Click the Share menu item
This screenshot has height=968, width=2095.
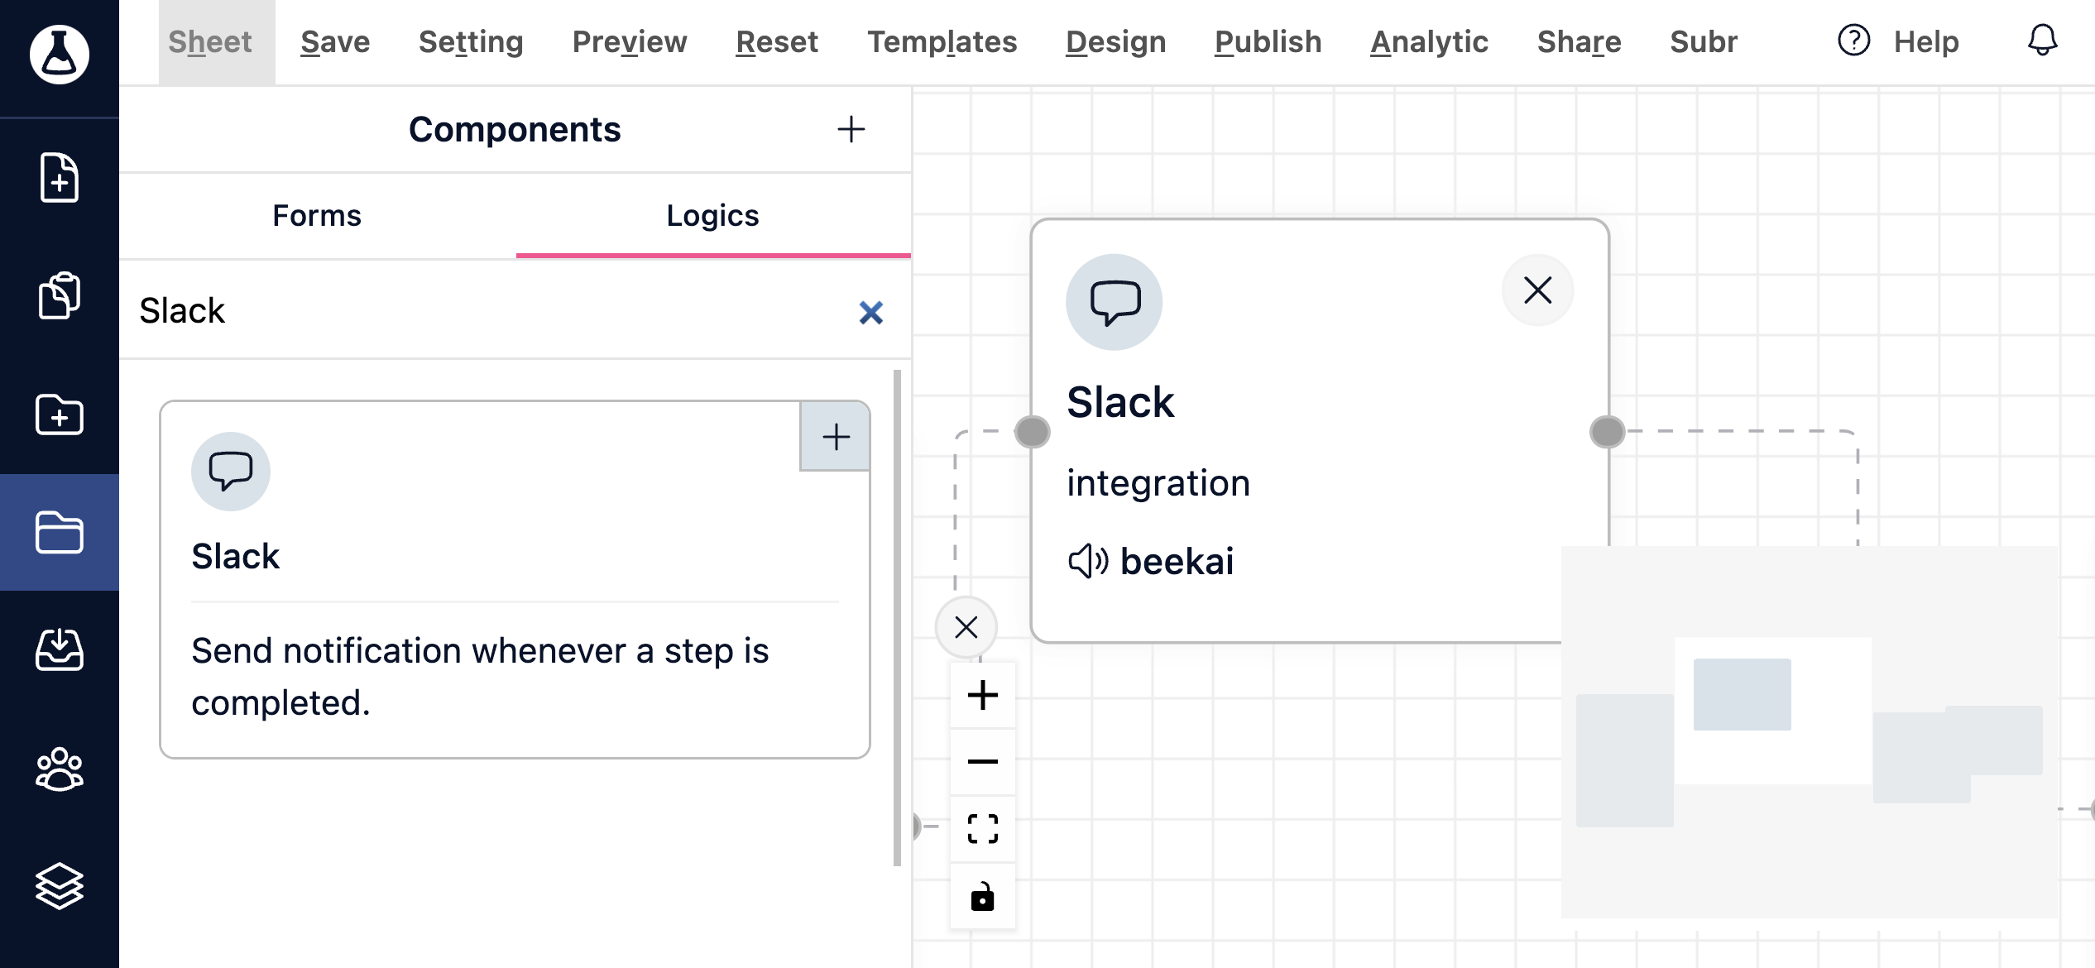[1579, 41]
